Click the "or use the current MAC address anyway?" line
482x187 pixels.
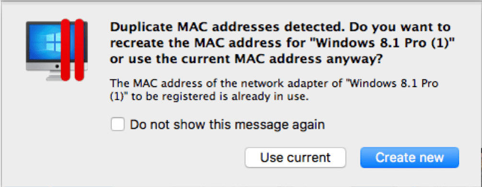(x=246, y=60)
